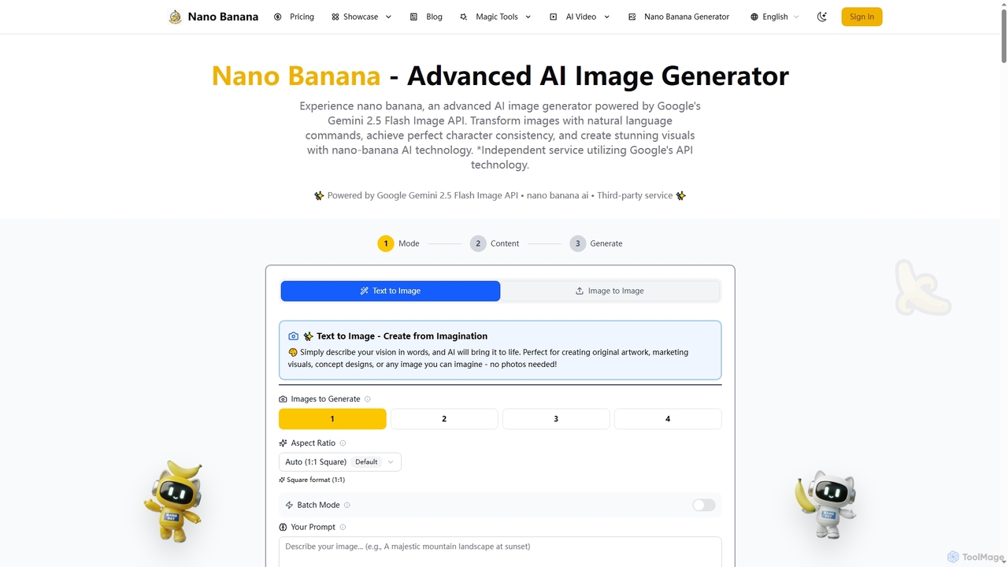This screenshot has height=567, width=1008.
Task: Go to step 2 Content
Action: pos(495,243)
